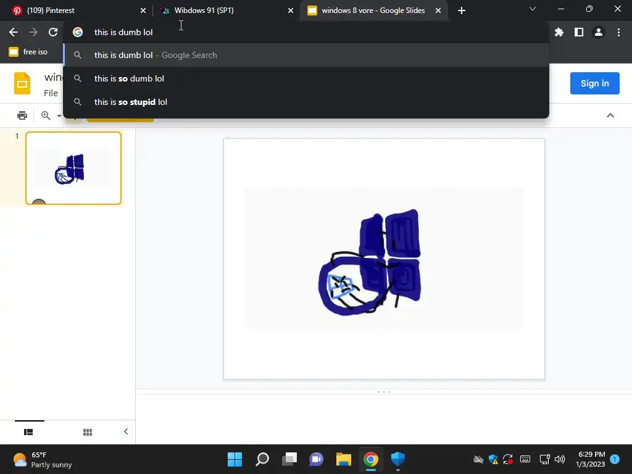This screenshot has height=474, width=632.
Task: Reload the page with the refresh icon
Action: click(53, 32)
